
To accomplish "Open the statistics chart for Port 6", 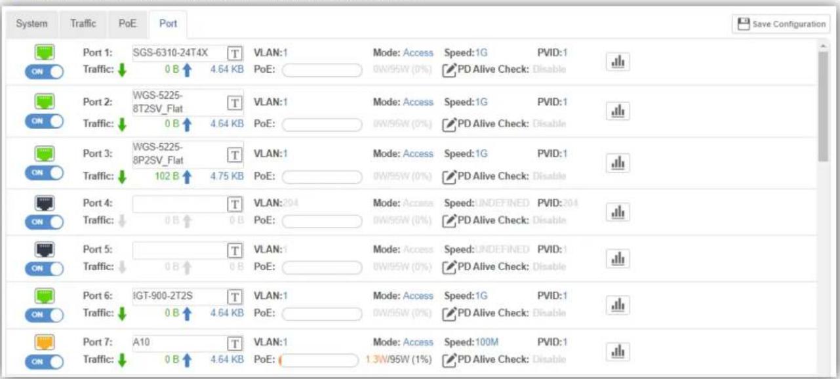I will [x=617, y=304].
